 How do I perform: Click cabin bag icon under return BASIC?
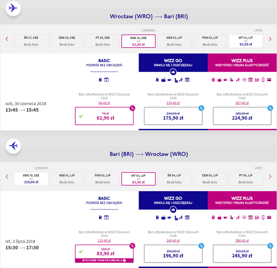pyautogui.click(x=100, y=217)
